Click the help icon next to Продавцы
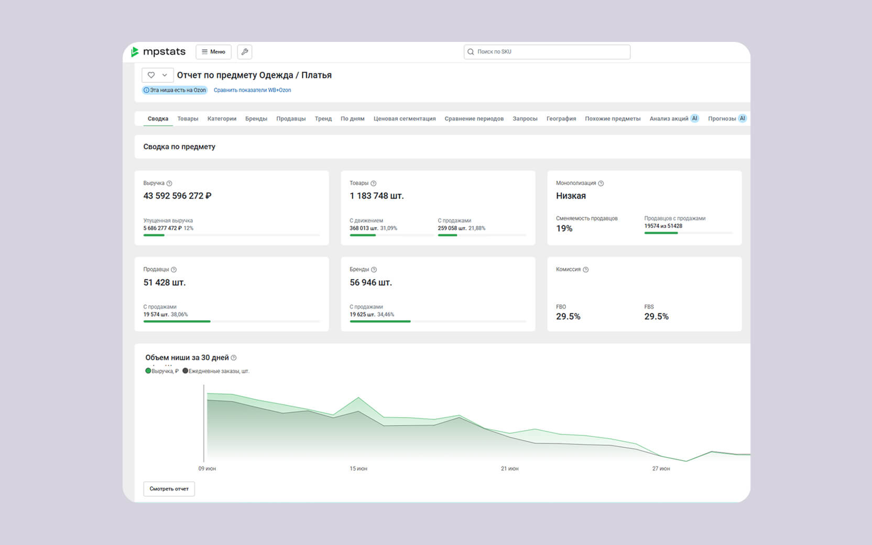The height and width of the screenshot is (545, 872). point(174,269)
